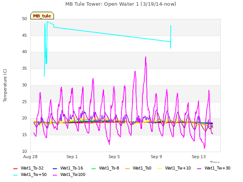Click the Sep 9 x-axis label
The image size is (243, 182).
(x=156, y=157)
